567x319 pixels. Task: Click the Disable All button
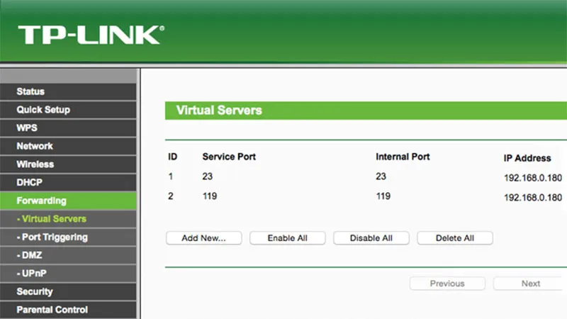coord(371,238)
